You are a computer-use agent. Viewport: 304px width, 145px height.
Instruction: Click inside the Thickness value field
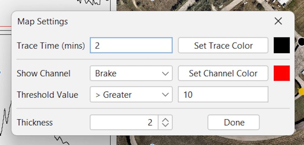(124, 122)
